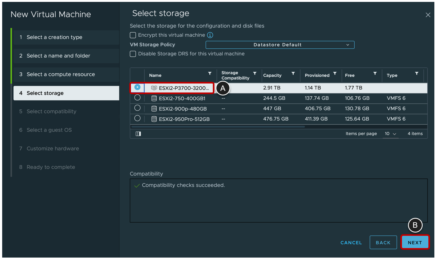Click the datastore cluster icon beside ESXi2-P3700-3200

point(154,88)
